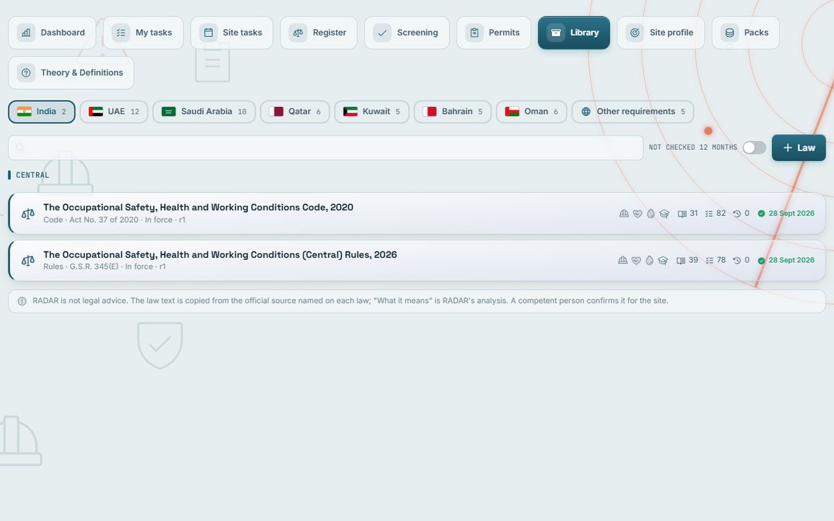The height and width of the screenshot is (521, 834).
Task: Open the Permits tab
Action: [x=493, y=33]
